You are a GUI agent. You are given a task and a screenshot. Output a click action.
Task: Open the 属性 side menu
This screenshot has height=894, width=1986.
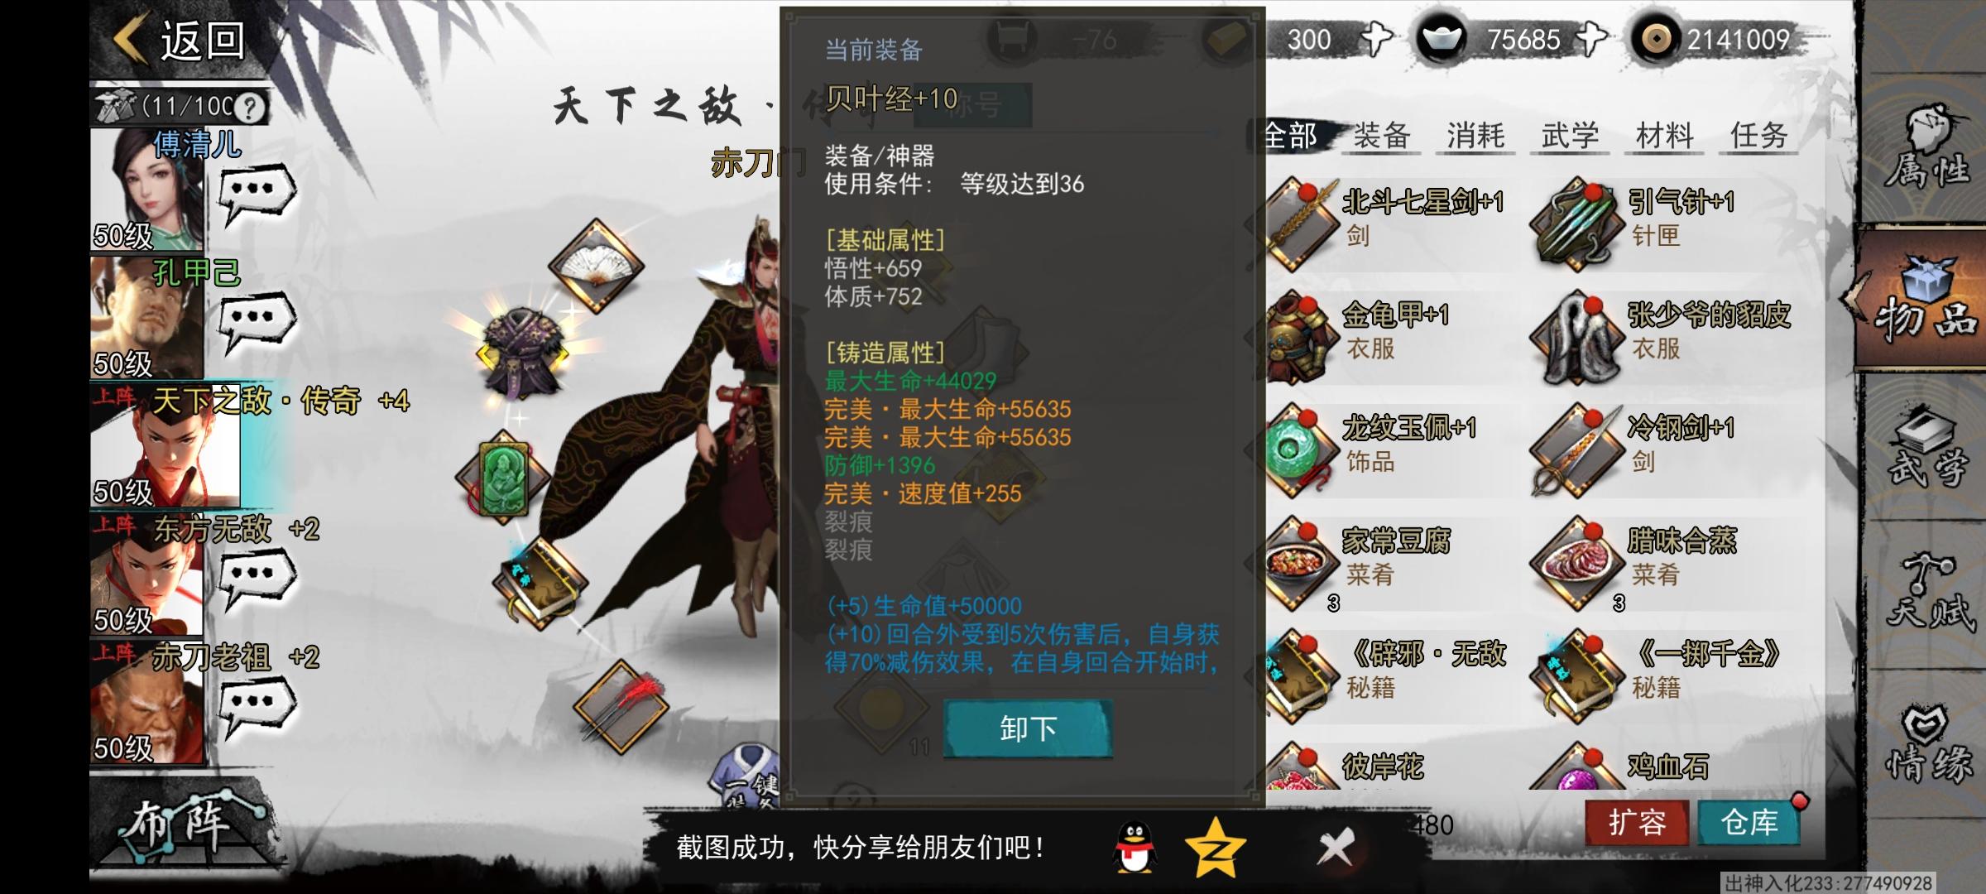[x=1925, y=149]
